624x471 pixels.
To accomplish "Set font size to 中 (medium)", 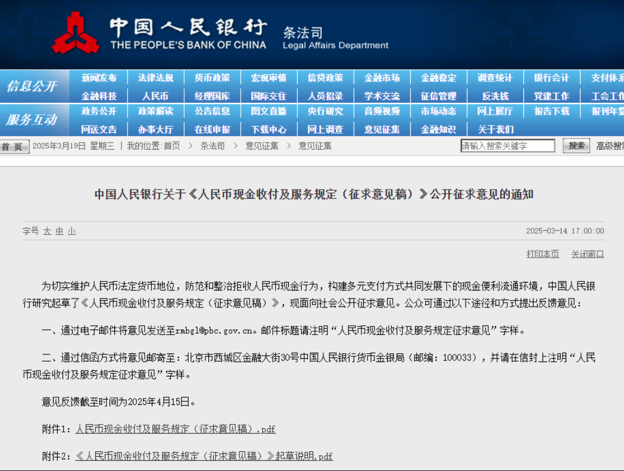I will tap(60, 231).
